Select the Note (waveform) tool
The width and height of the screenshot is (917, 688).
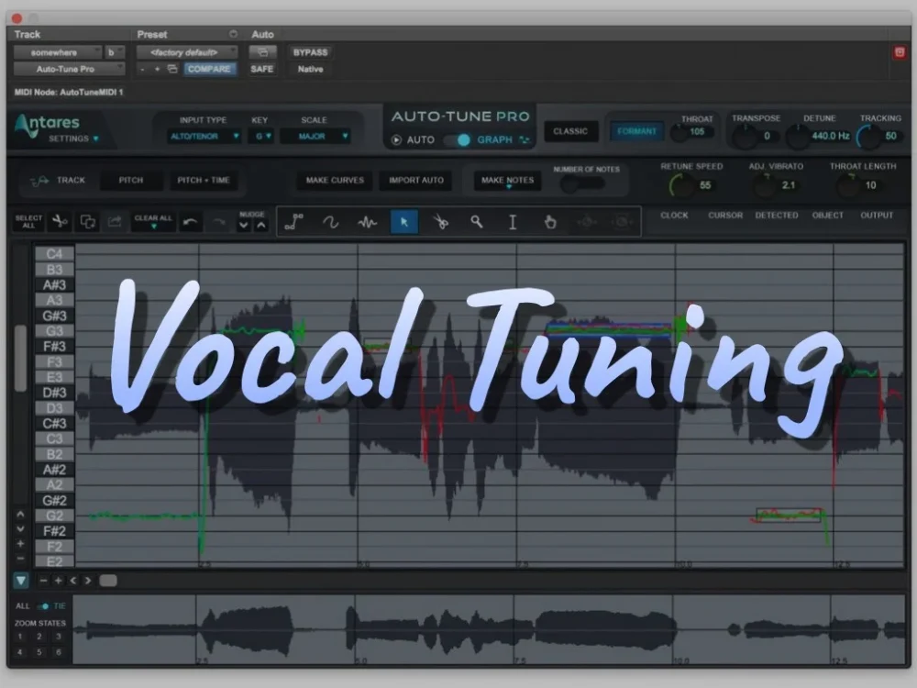[x=368, y=222]
